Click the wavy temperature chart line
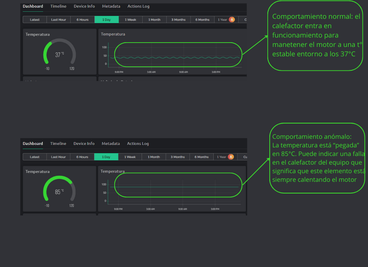This screenshot has width=368, height=267. click(x=175, y=57)
